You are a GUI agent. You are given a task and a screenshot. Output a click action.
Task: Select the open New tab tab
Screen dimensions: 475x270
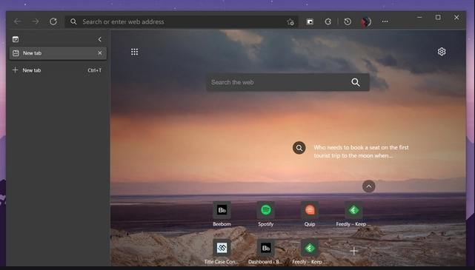[58, 53]
